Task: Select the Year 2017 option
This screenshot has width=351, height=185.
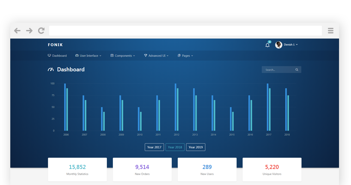Action: (154, 147)
